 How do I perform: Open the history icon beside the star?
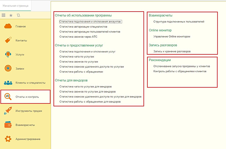click(18, 15)
